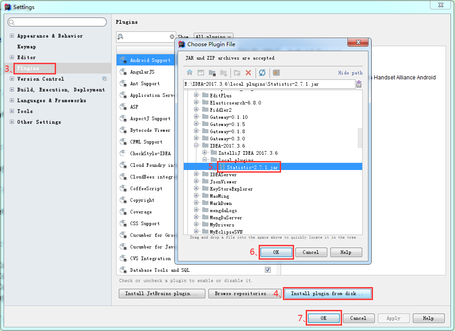Select Plugins in settings tree
Image resolution: width=455 pixels, height=331 pixels.
[28, 68]
